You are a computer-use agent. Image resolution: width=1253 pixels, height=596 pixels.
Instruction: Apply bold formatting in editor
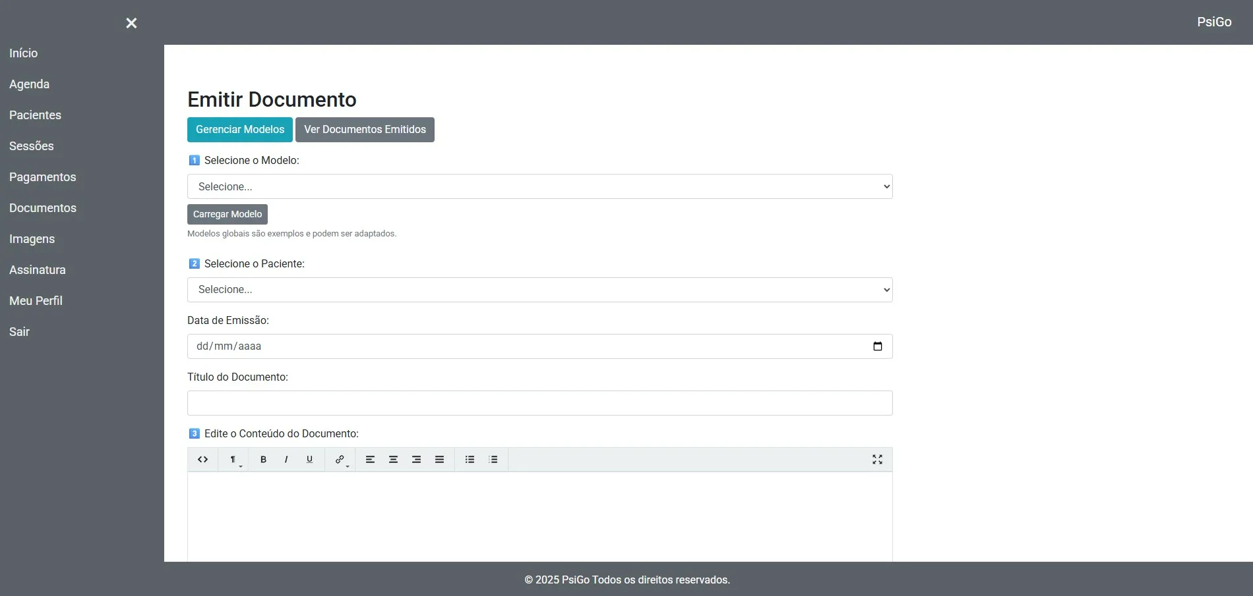coord(263,460)
